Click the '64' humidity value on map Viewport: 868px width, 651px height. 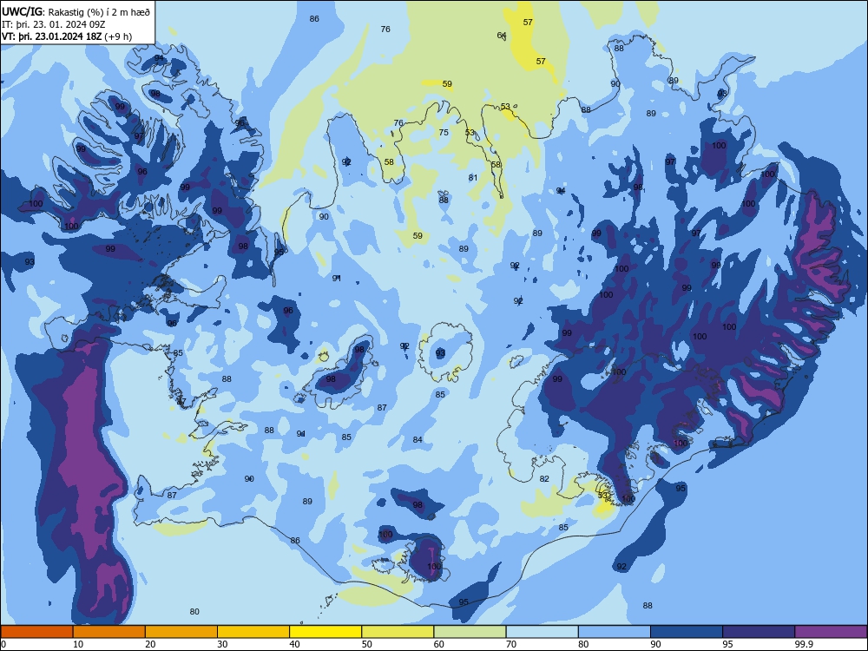502,36
